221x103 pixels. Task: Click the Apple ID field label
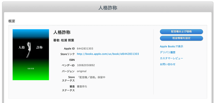tap(69, 49)
